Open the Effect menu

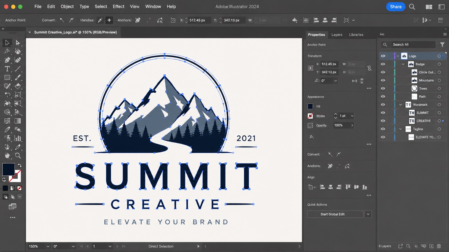click(x=118, y=6)
